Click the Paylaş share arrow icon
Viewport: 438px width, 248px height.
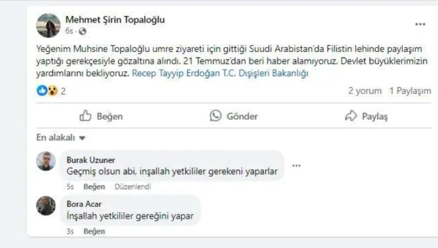click(x=351, y=116)
